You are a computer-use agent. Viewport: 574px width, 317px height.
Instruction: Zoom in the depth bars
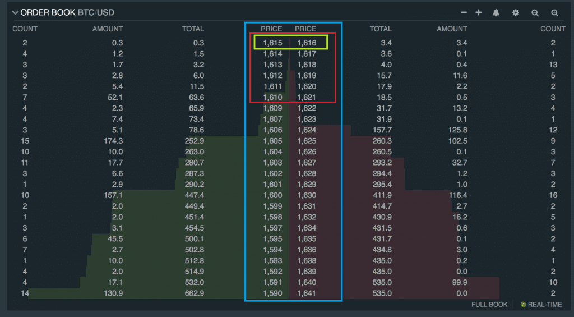click(x=554, y=12)
